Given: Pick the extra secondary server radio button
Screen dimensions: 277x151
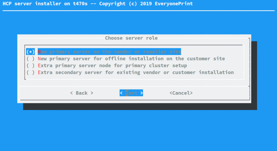Looking at the screenshot, I should 30,72.
